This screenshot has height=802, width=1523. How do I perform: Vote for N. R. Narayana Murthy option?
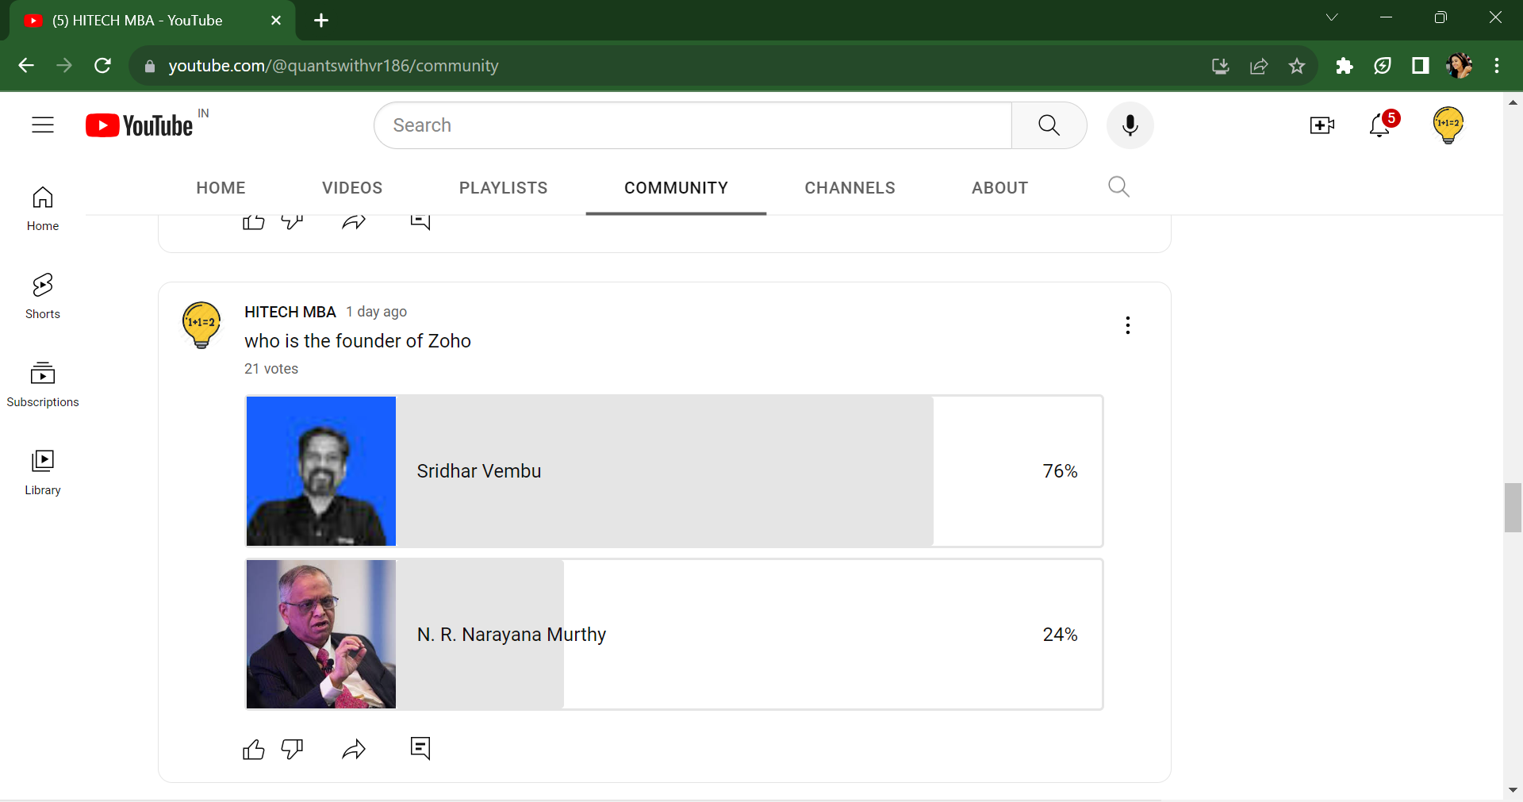click(x=674, y=635)
